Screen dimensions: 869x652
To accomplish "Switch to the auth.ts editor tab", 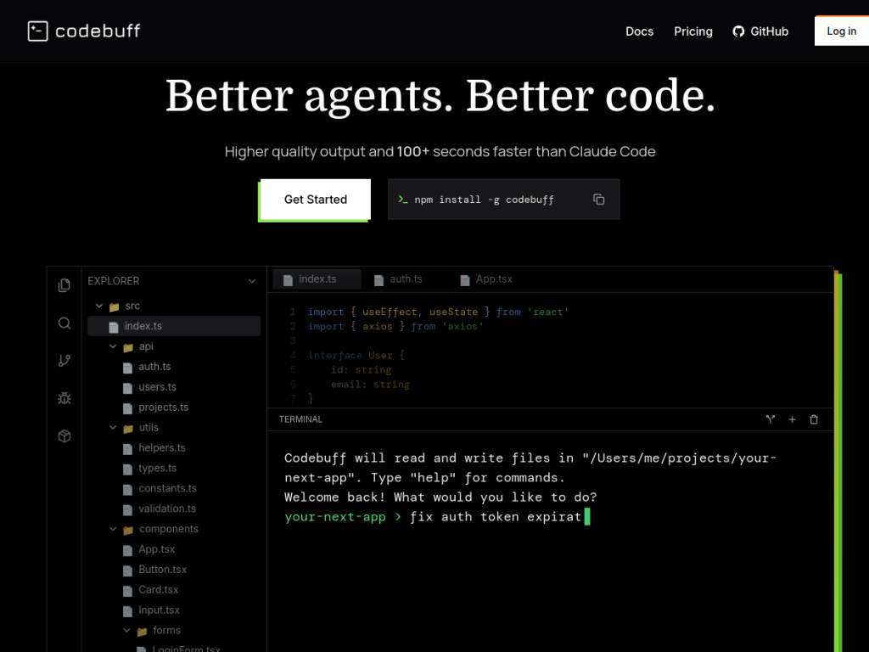I will 399,279.
